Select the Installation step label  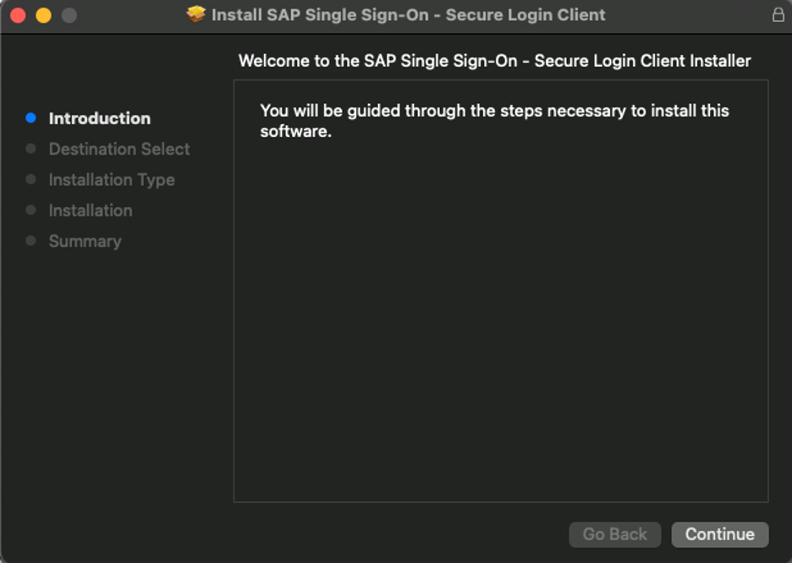coord(91,210)
